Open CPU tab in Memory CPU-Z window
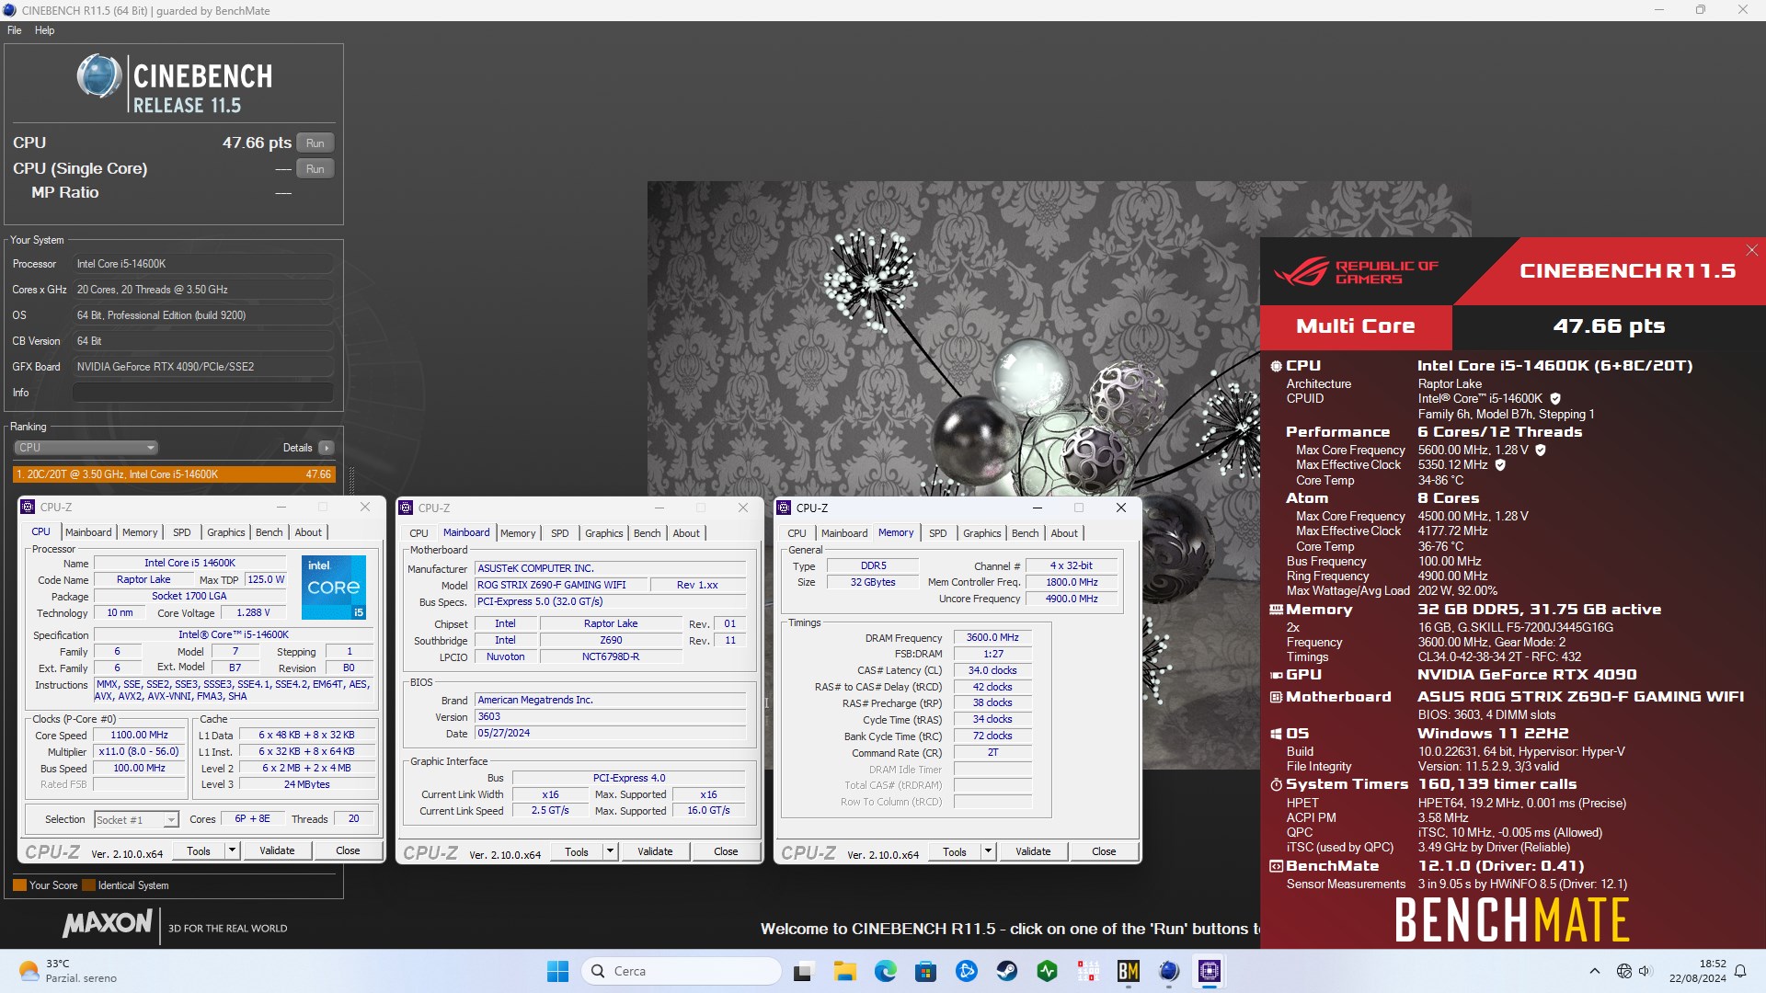 pyautogui.click(x=797, y=533)
